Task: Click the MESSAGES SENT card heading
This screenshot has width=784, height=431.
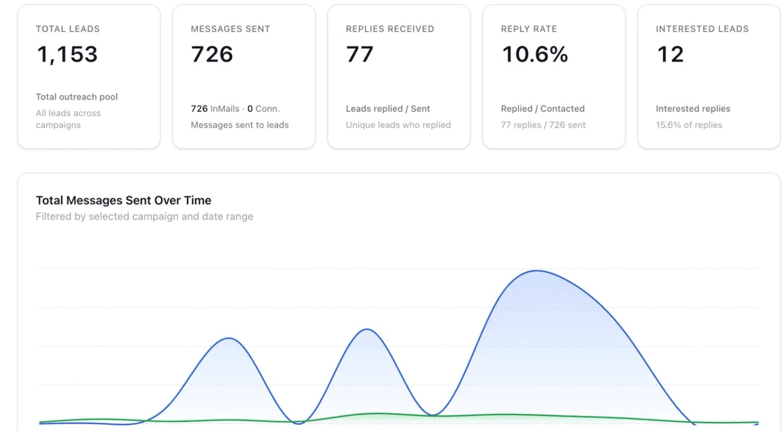Action: coord(231,29)
